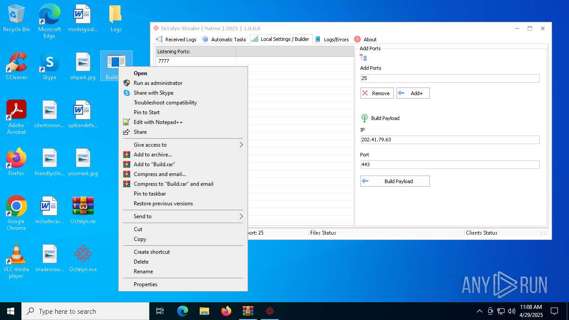This screenshot has height=320, width=569.
Task: Launch Microsoft Edge from desktop shortcut
Action: pos(49,21)
